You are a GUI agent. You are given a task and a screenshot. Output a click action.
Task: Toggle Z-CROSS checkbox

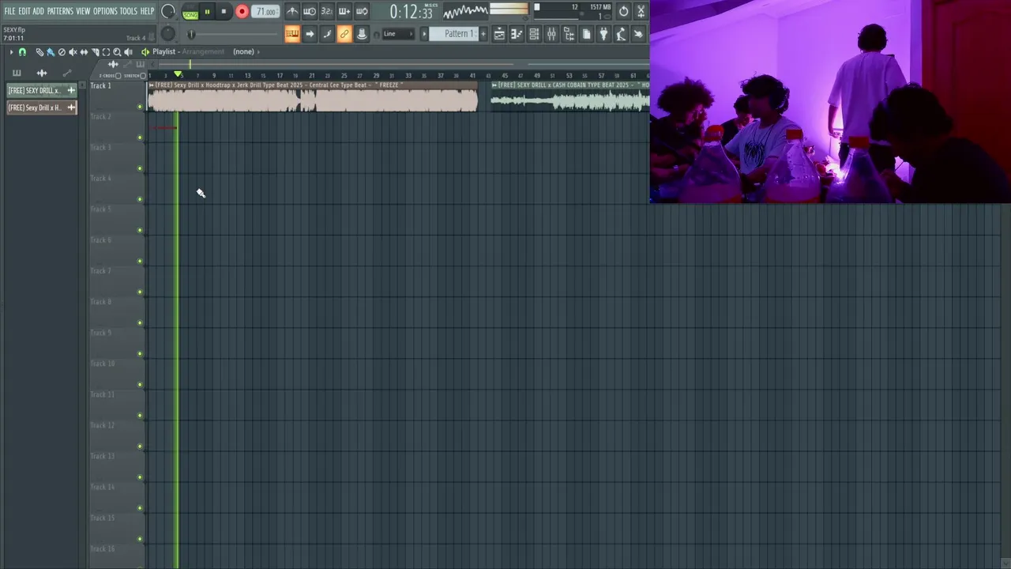(118, 76)
